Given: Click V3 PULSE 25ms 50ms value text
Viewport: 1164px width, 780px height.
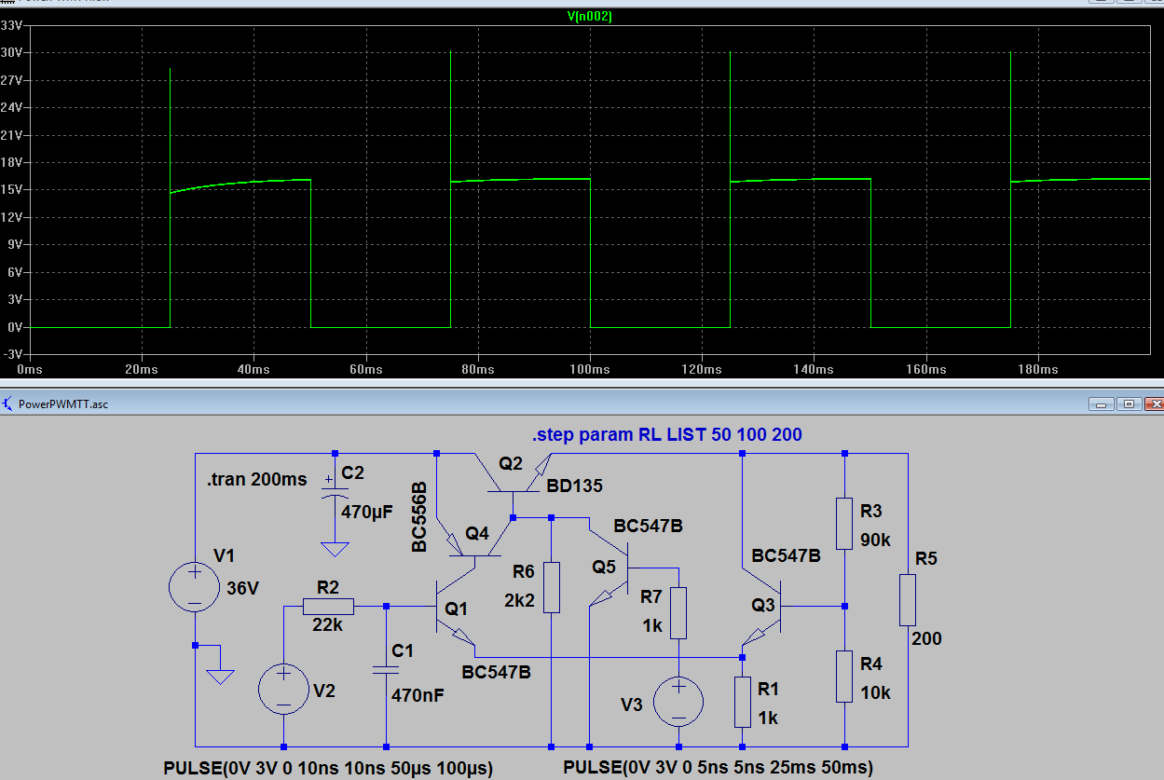Looking at the screenshot, I should click(718, 768).
